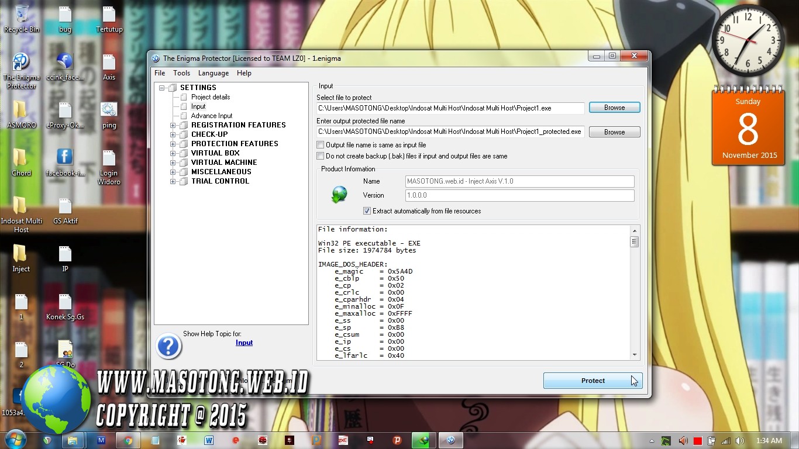Expand the VIRTUAL BOX tree node

point(173,153)
